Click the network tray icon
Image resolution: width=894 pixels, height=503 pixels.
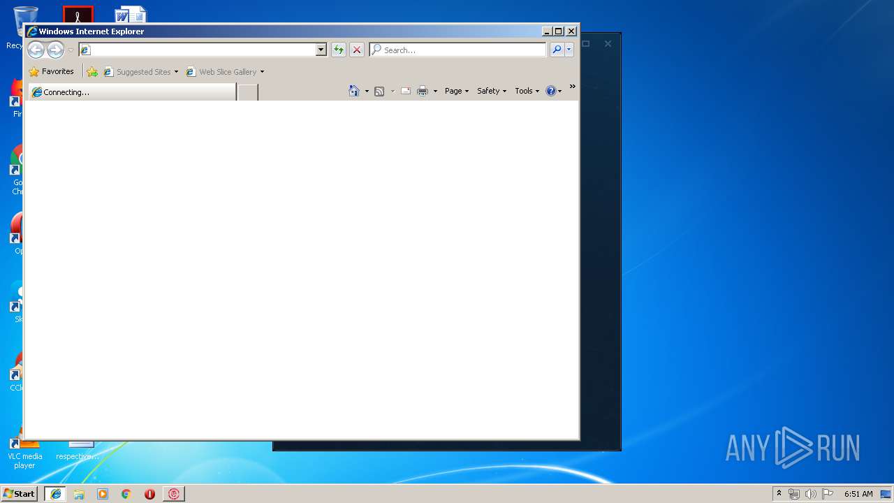(794, 494)
